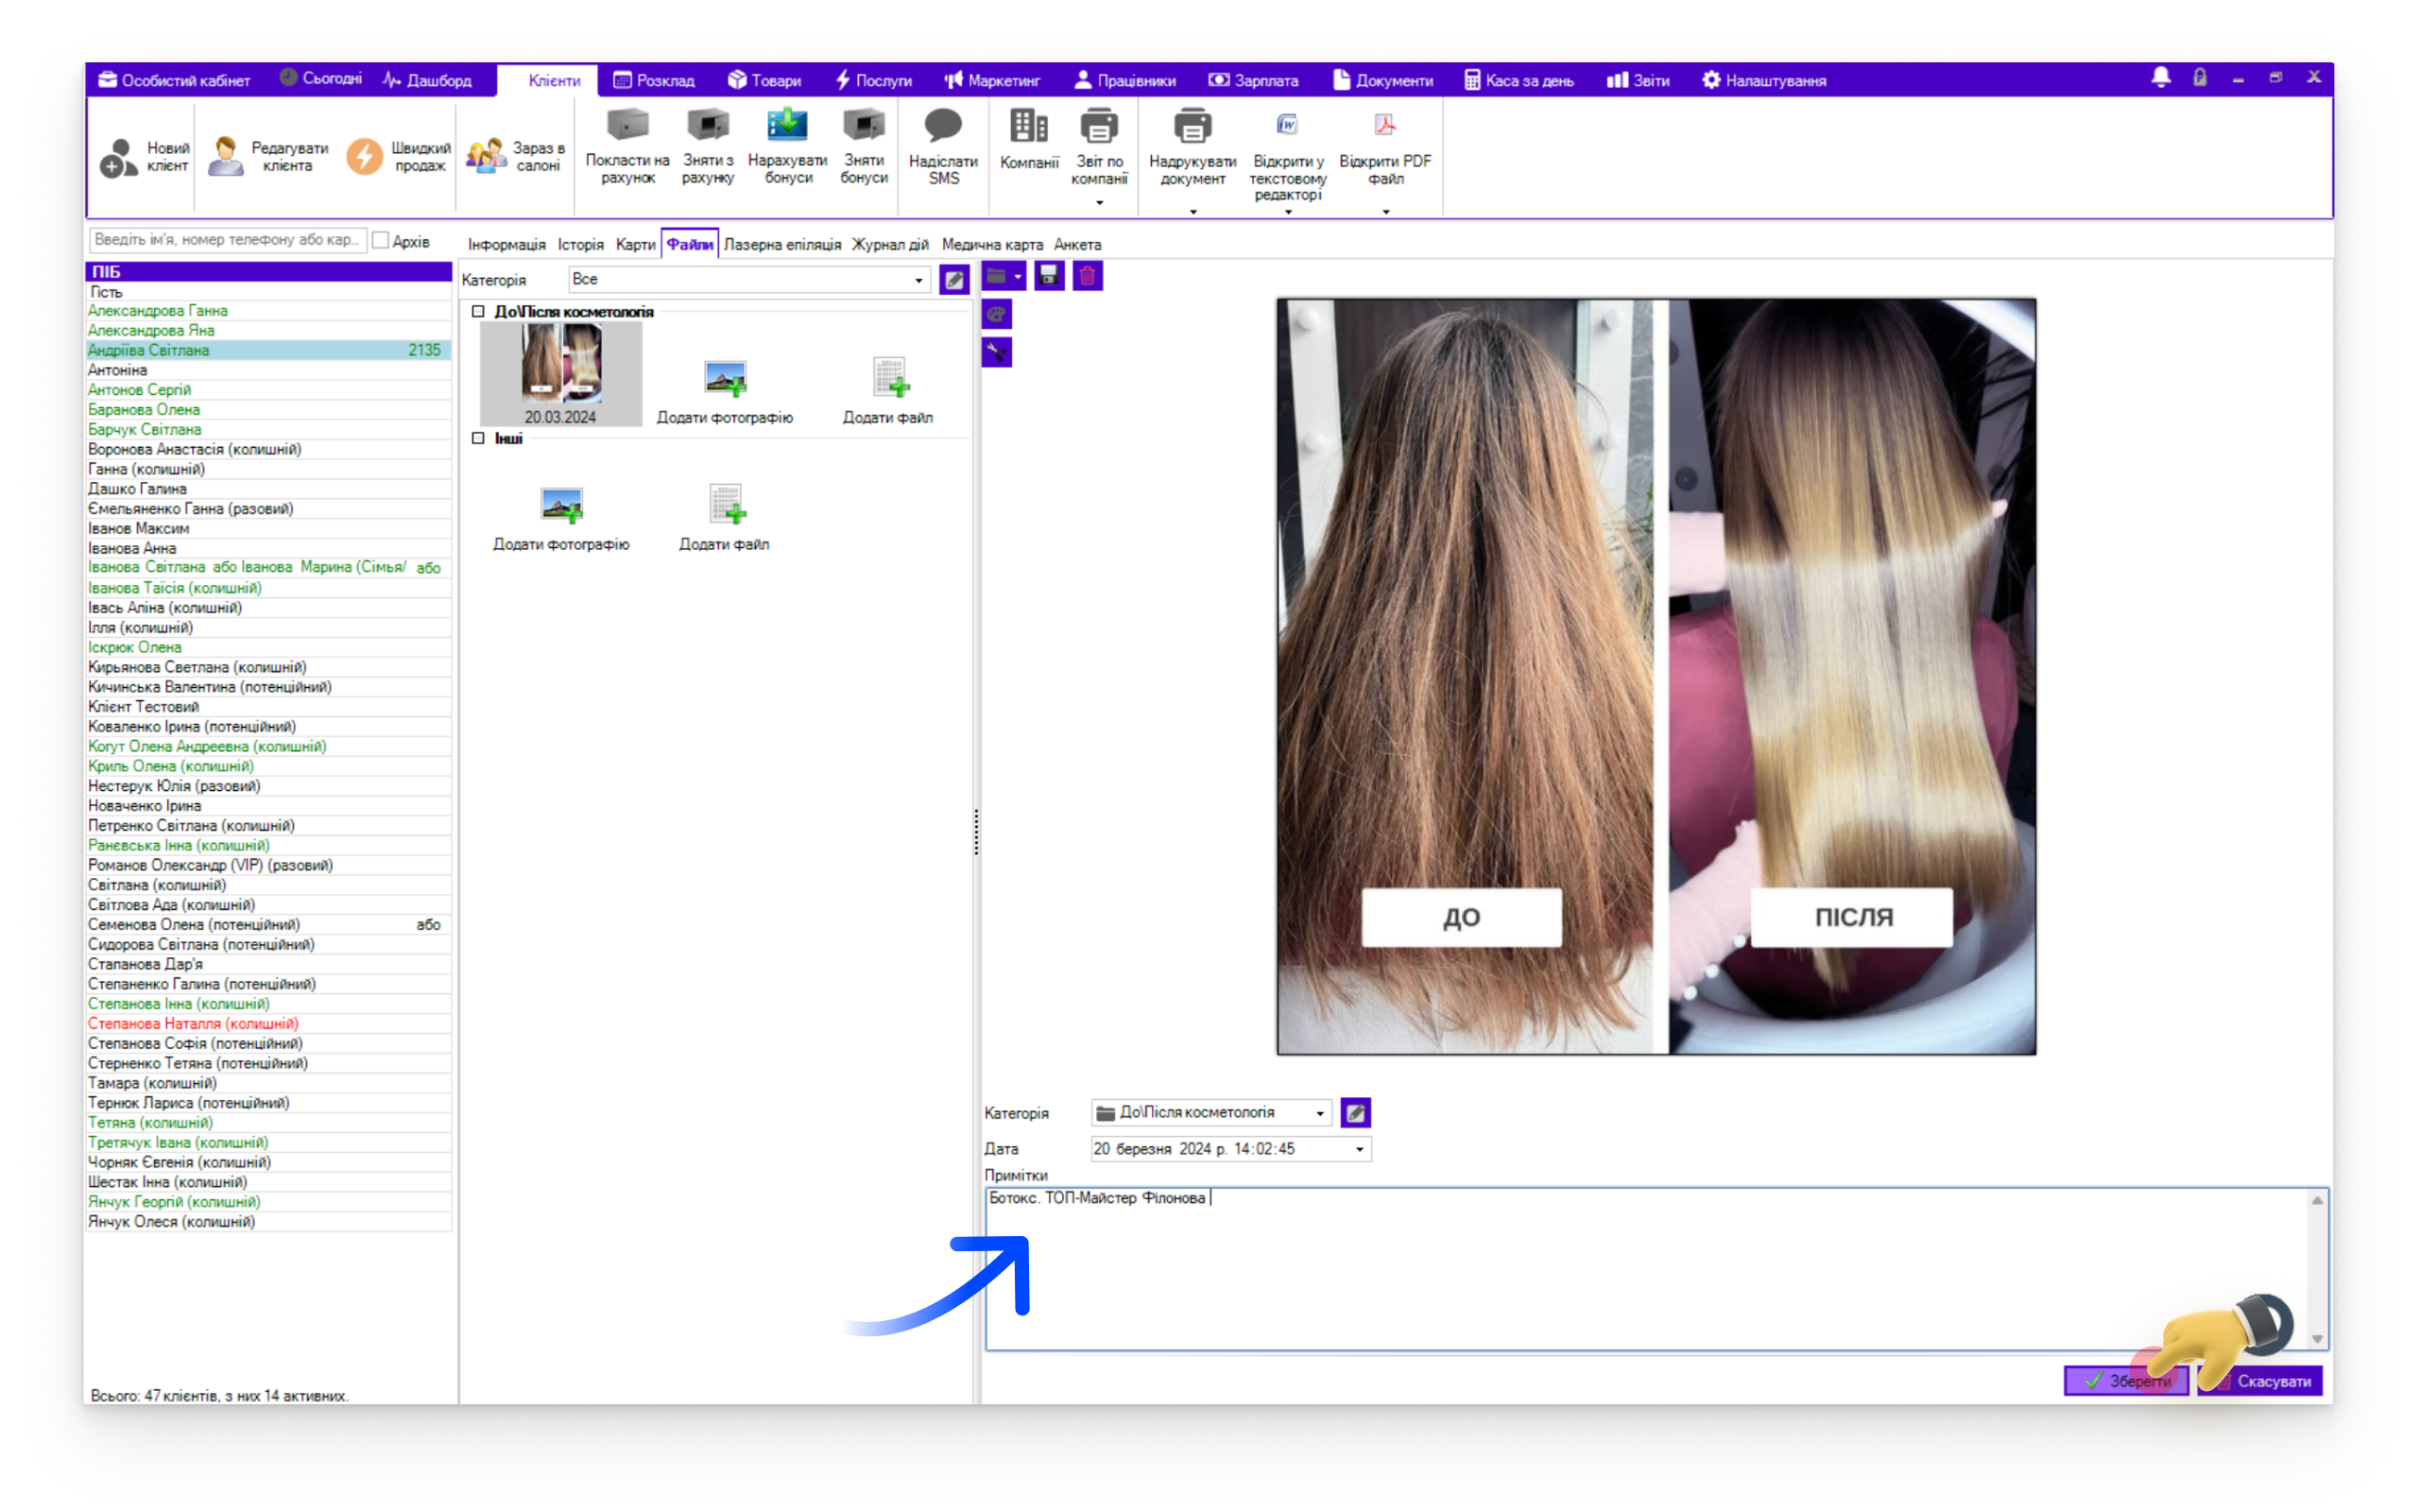Image resolution: width=2419 pixels, height=1512 pixels.
Task: Click Покласти на рахунок safe icon
Action: (x=627, y=125)
